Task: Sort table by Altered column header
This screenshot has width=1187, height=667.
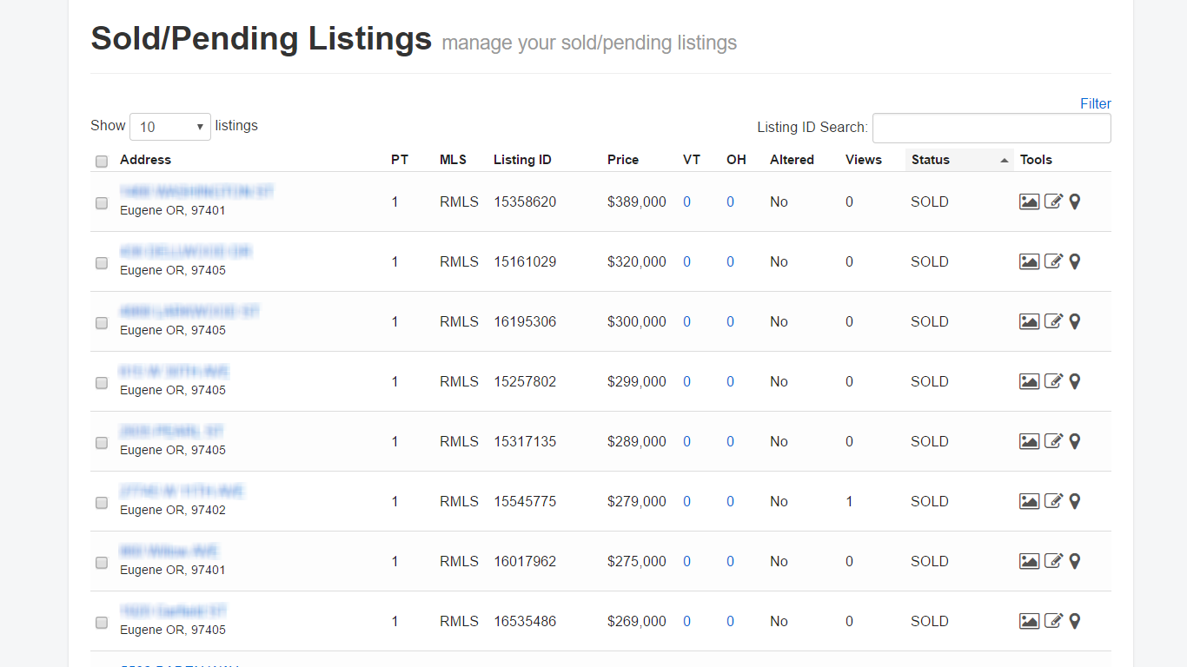Action: [792, 160]
